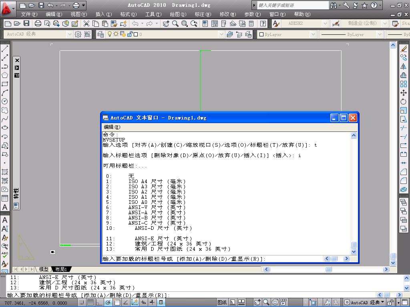Toggle Object Snap in status bar
Viewport: 410px width, 307px height.
[117, 302]
